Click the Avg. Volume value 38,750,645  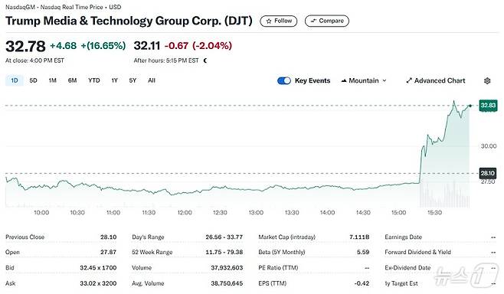click(x=227, y=283)
